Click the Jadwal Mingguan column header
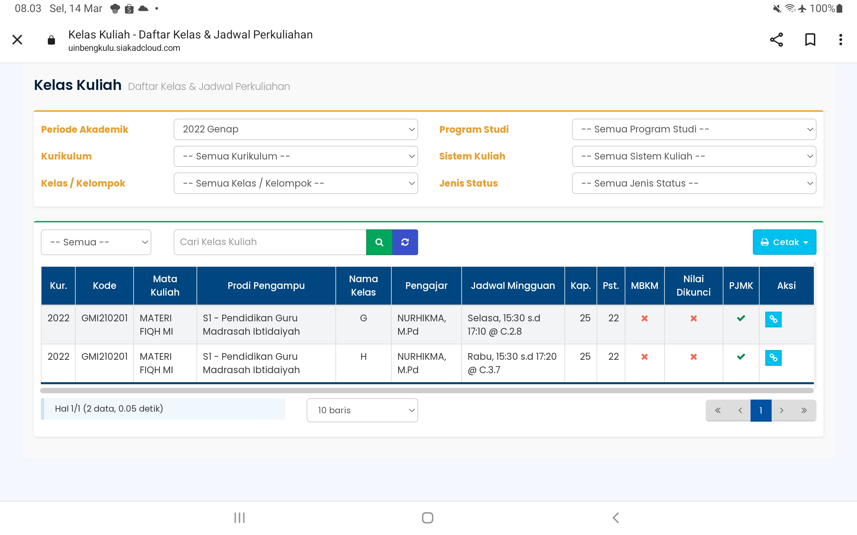The height and width of the screenshot is (535, 857). point(513,286)
